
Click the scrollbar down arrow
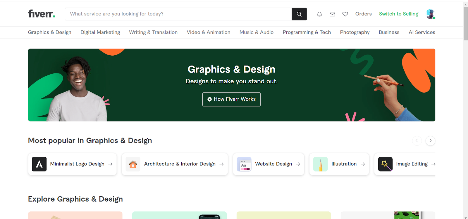click(466, 217)
